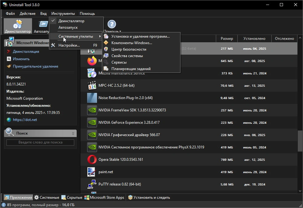Click the Планировщик заданий icon

(x=106, y=69)
